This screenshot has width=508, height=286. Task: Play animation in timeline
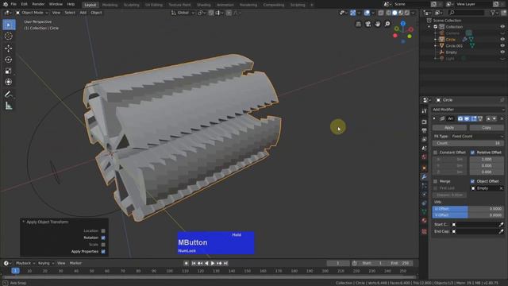click(x=213, y=263)
